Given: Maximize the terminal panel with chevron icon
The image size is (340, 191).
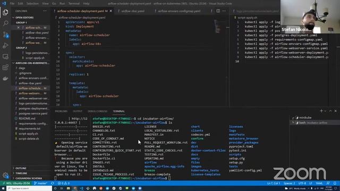Looking at the screenshot, I should 330,111.
